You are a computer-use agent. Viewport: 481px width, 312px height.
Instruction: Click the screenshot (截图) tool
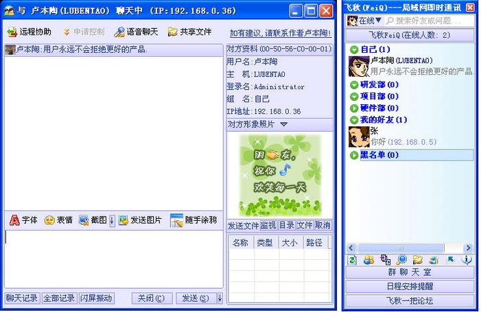[x=93, y=220]
